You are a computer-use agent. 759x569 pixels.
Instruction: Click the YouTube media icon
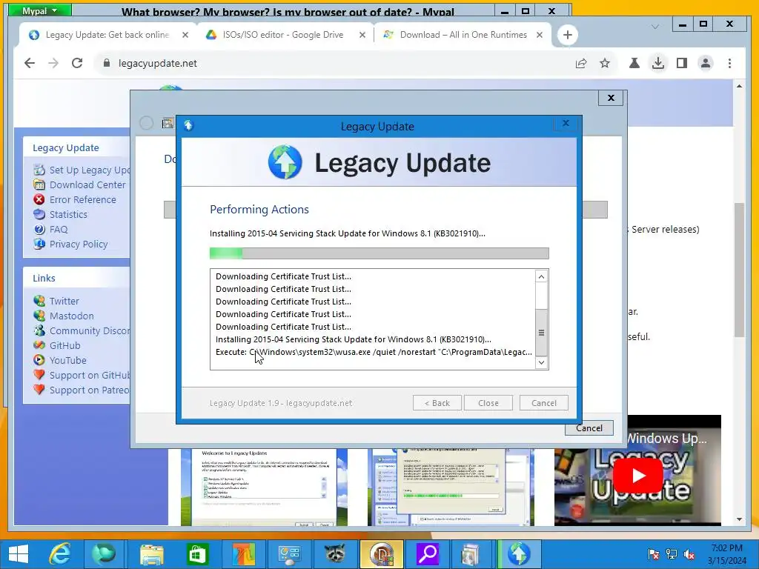[x=39, y=361]
